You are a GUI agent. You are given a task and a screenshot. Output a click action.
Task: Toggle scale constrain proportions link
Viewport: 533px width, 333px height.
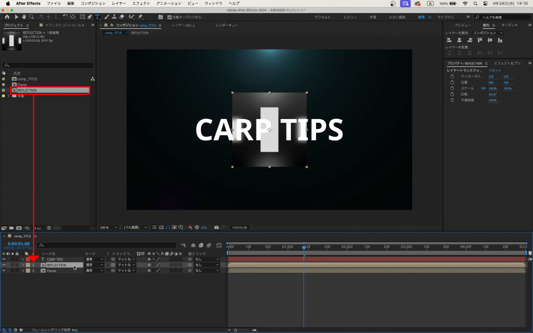pyautogui.click(x=483, y=88)
